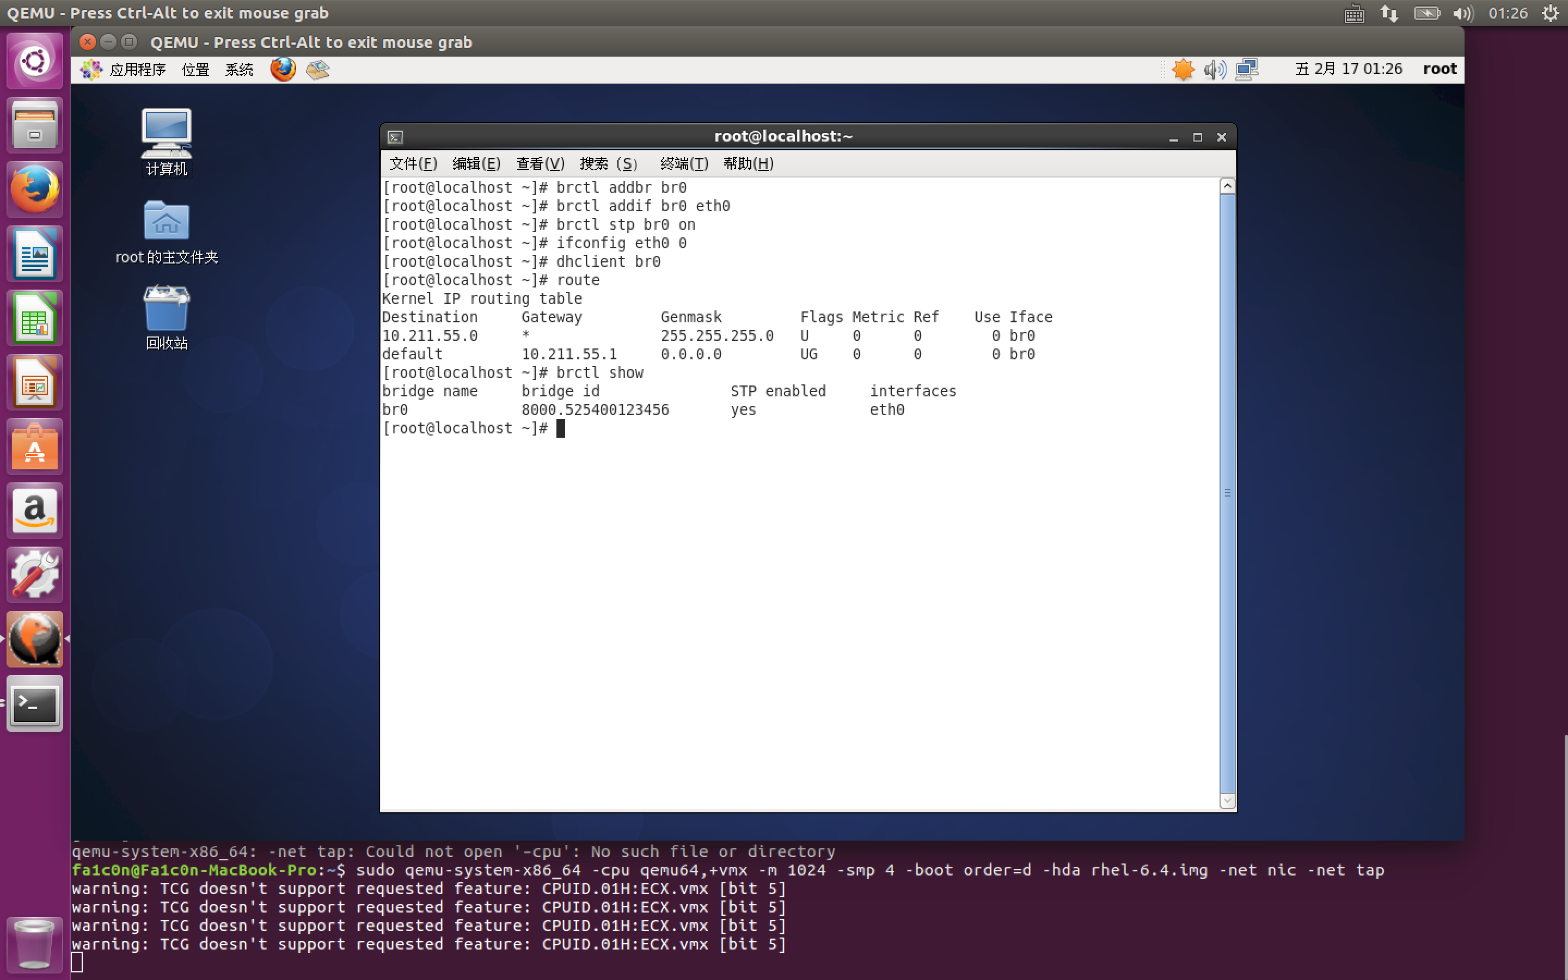Expand the 位置 places menu
This screenshot has height=980, width=1568.
(x=195, y=69)
